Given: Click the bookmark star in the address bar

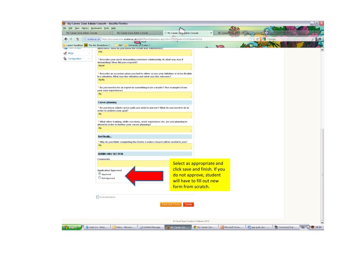Looking at the screenshot, I should (250, 39).
